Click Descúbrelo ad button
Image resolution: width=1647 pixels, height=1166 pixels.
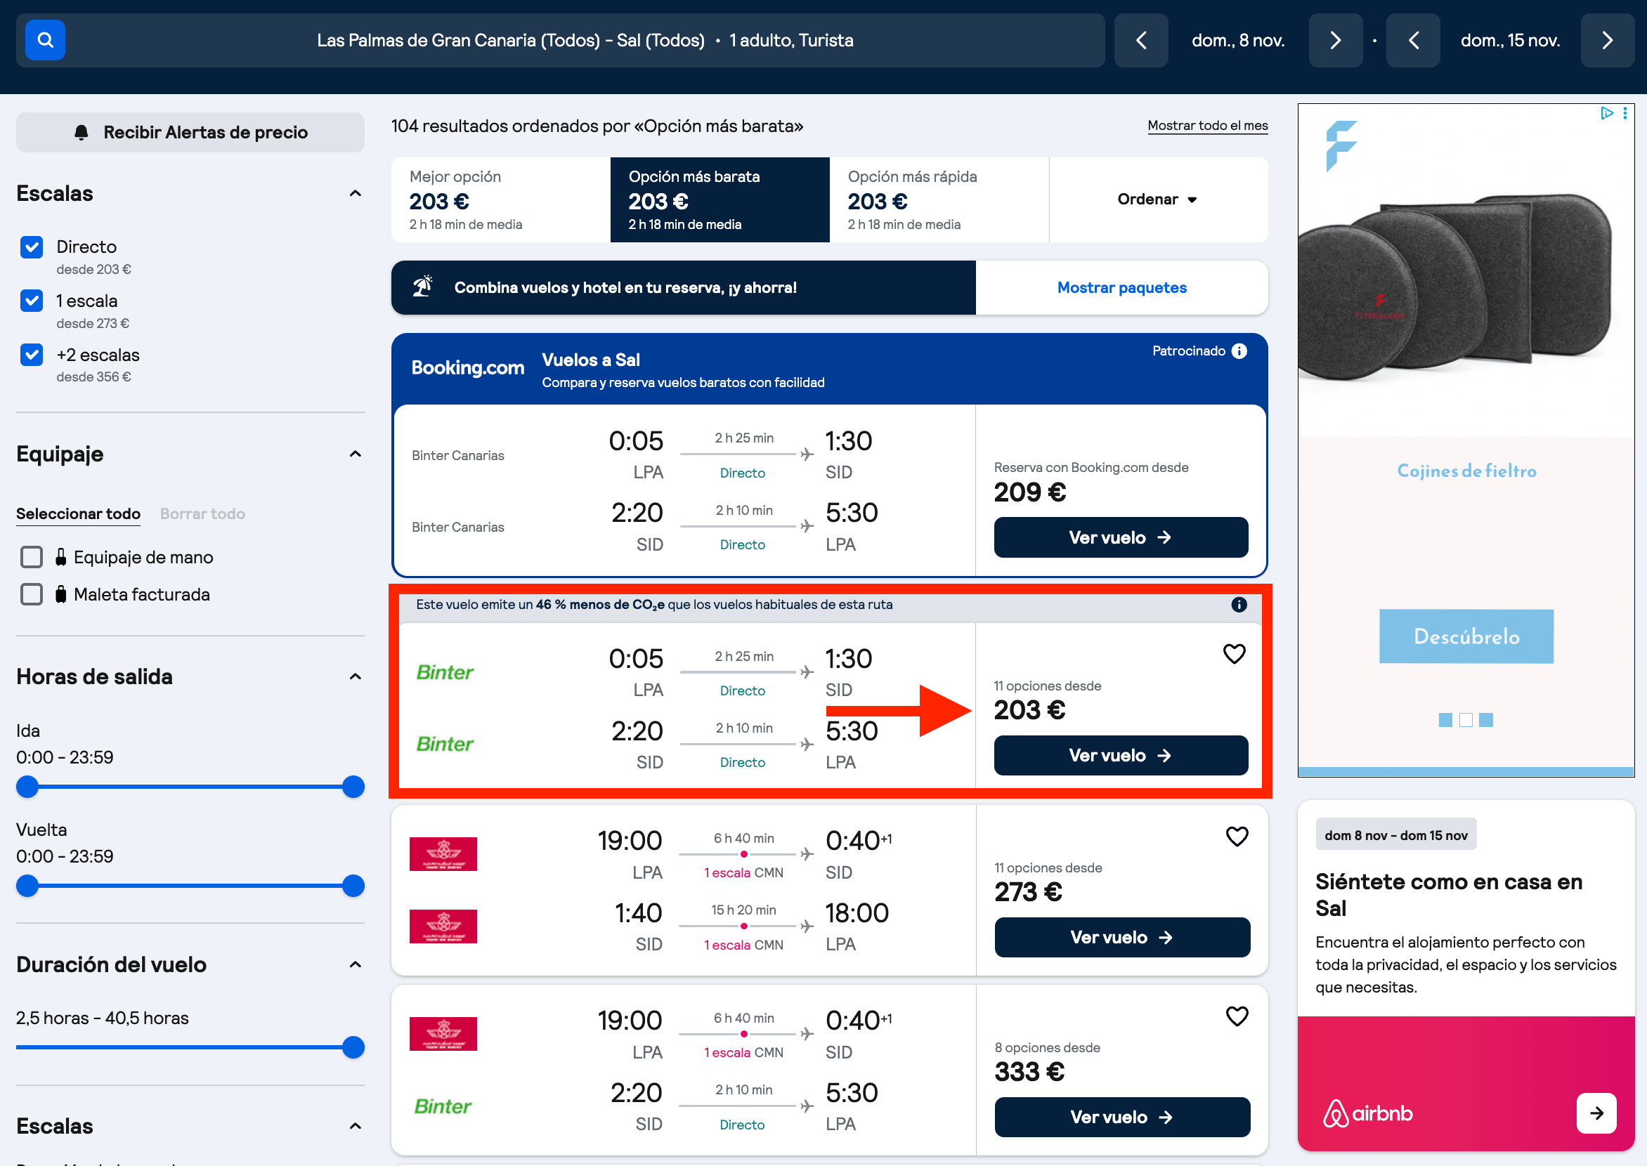pos(1466,636)
